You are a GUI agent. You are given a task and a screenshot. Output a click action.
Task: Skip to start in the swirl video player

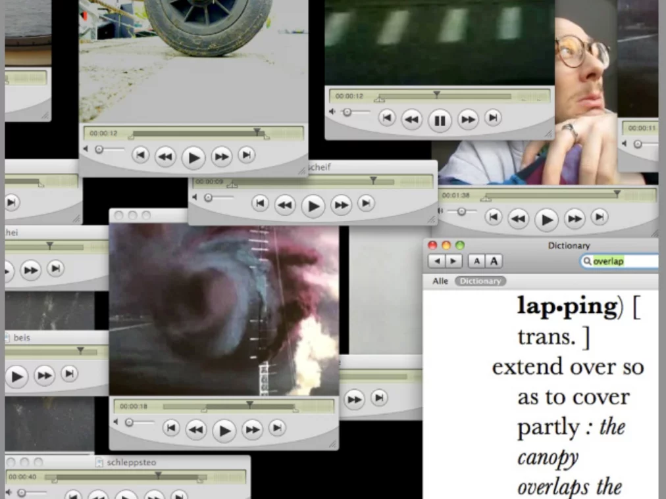click(170, 429)
